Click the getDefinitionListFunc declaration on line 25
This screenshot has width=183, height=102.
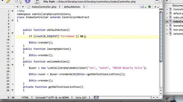53,87
